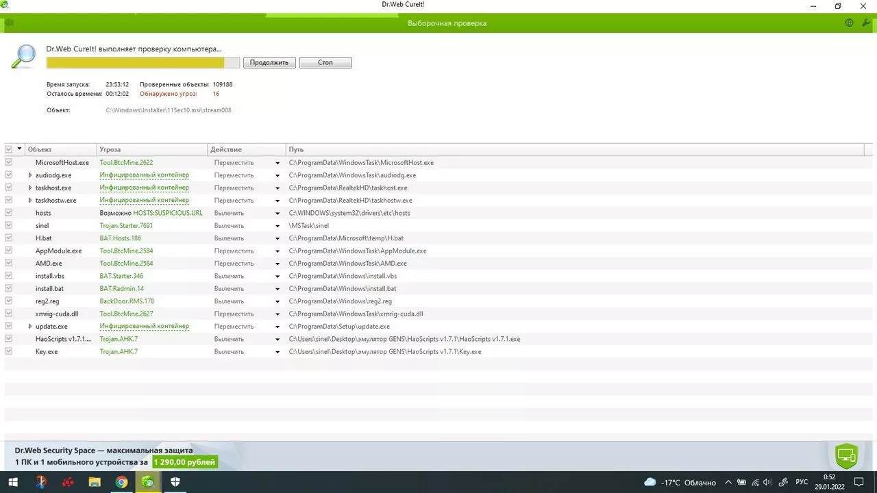
Task: Show hidden system tray icons
Action: (x=728, y=482)
